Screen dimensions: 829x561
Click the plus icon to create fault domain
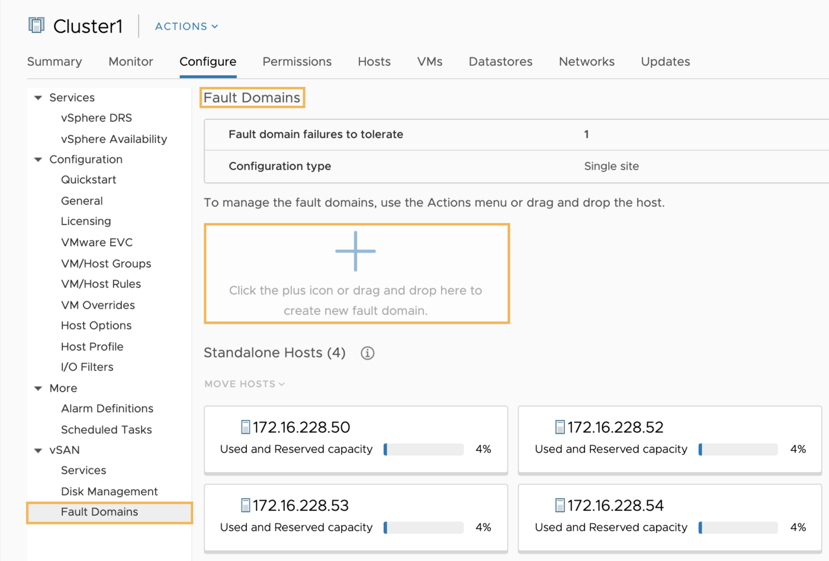[x=355, y=251]
